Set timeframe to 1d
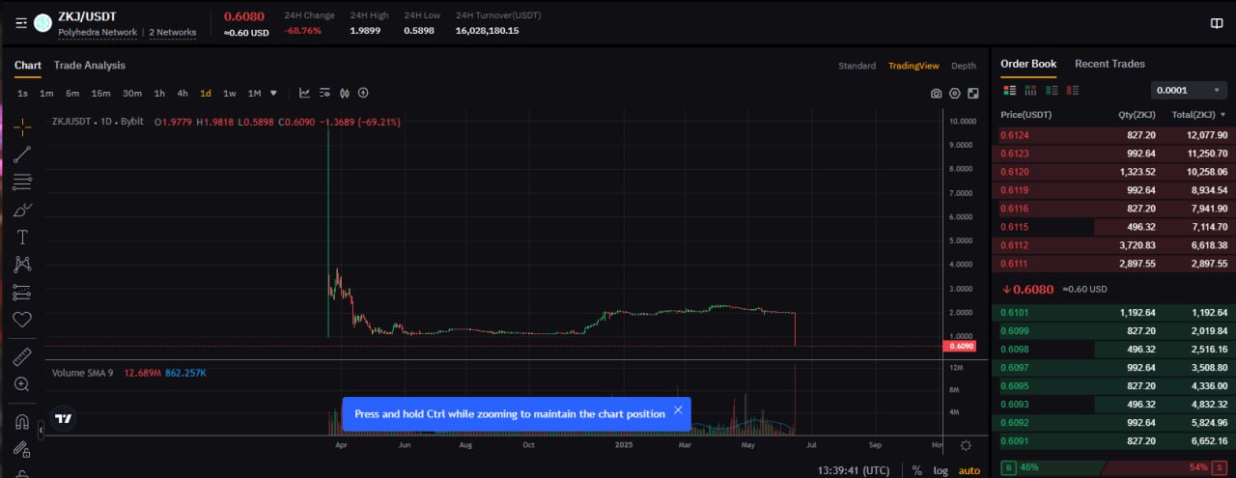 (206, 94)
